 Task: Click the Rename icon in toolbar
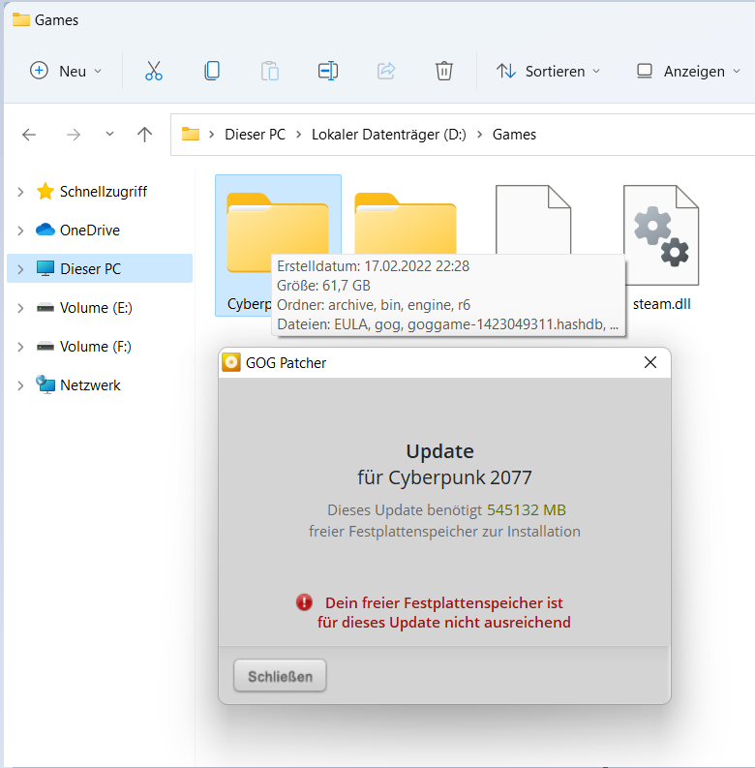point(328,71)
